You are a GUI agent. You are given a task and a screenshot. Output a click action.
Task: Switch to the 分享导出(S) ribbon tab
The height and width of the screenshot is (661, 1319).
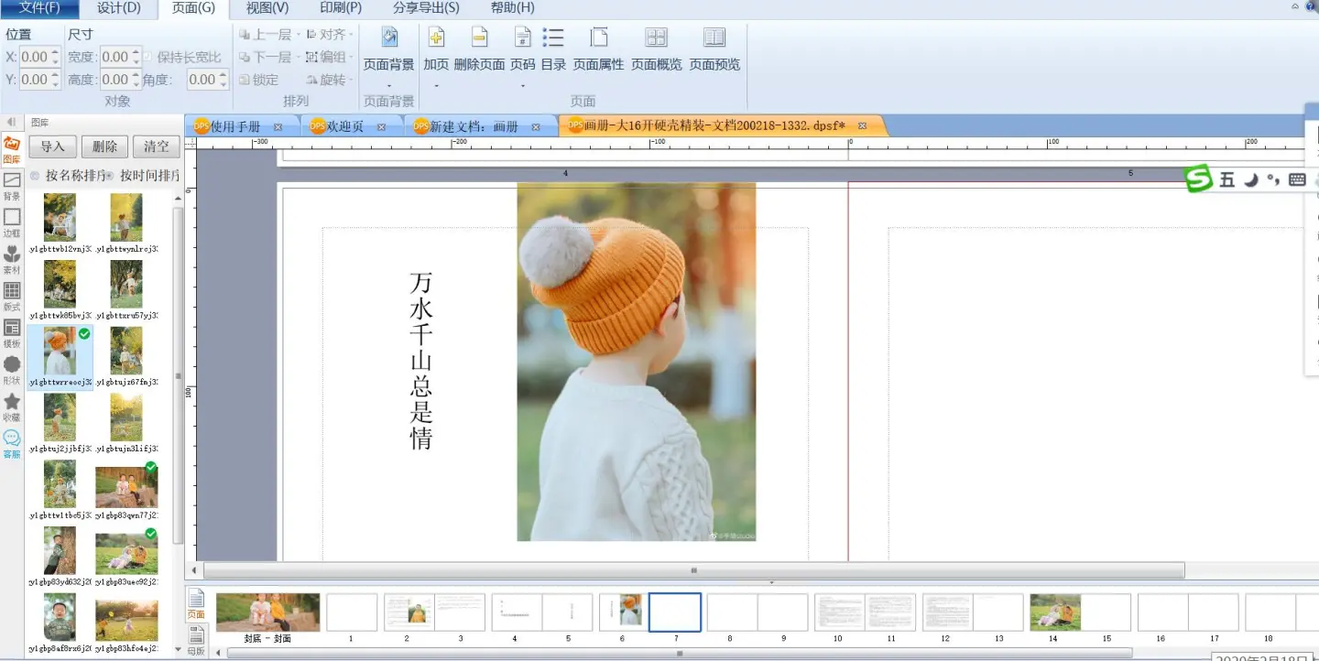click(x=426, y=8)
